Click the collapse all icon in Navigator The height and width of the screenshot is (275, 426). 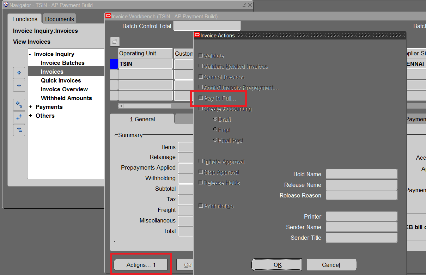[x=19, y=130]
